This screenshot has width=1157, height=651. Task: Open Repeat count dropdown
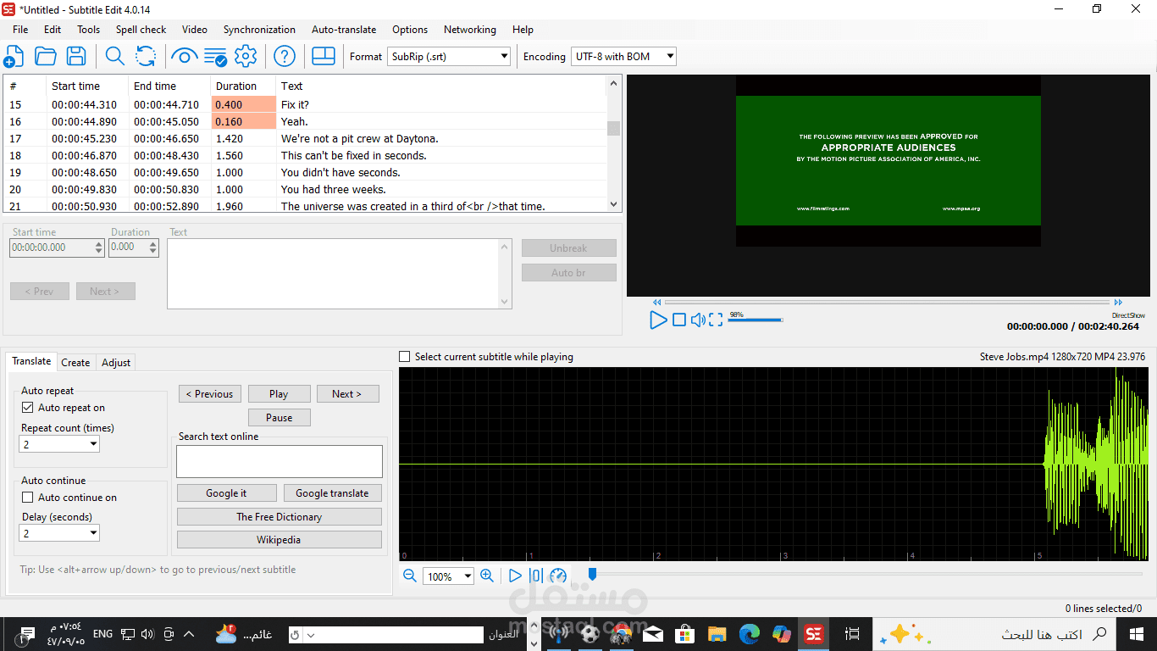point(59,444)
